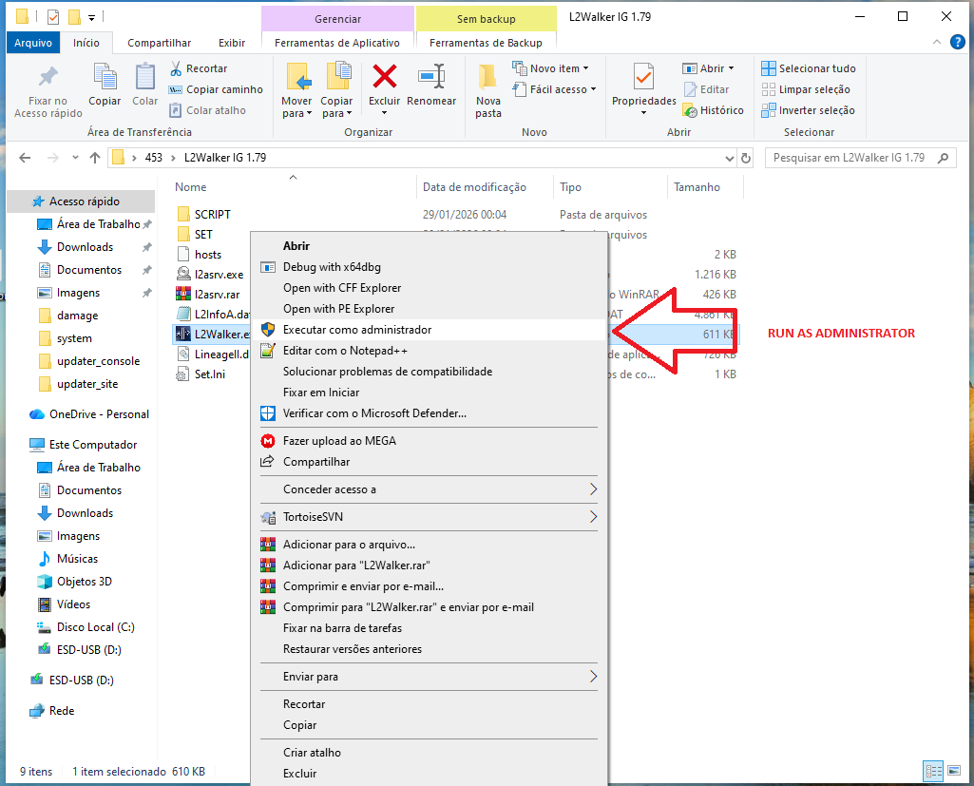
Task: Open OneDrive - Personal in navigation pane
Action: (99, 414)
